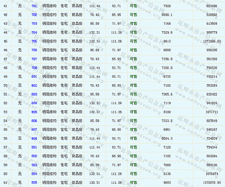Open room 608 link
225x187 pixels.
(34, 138)
